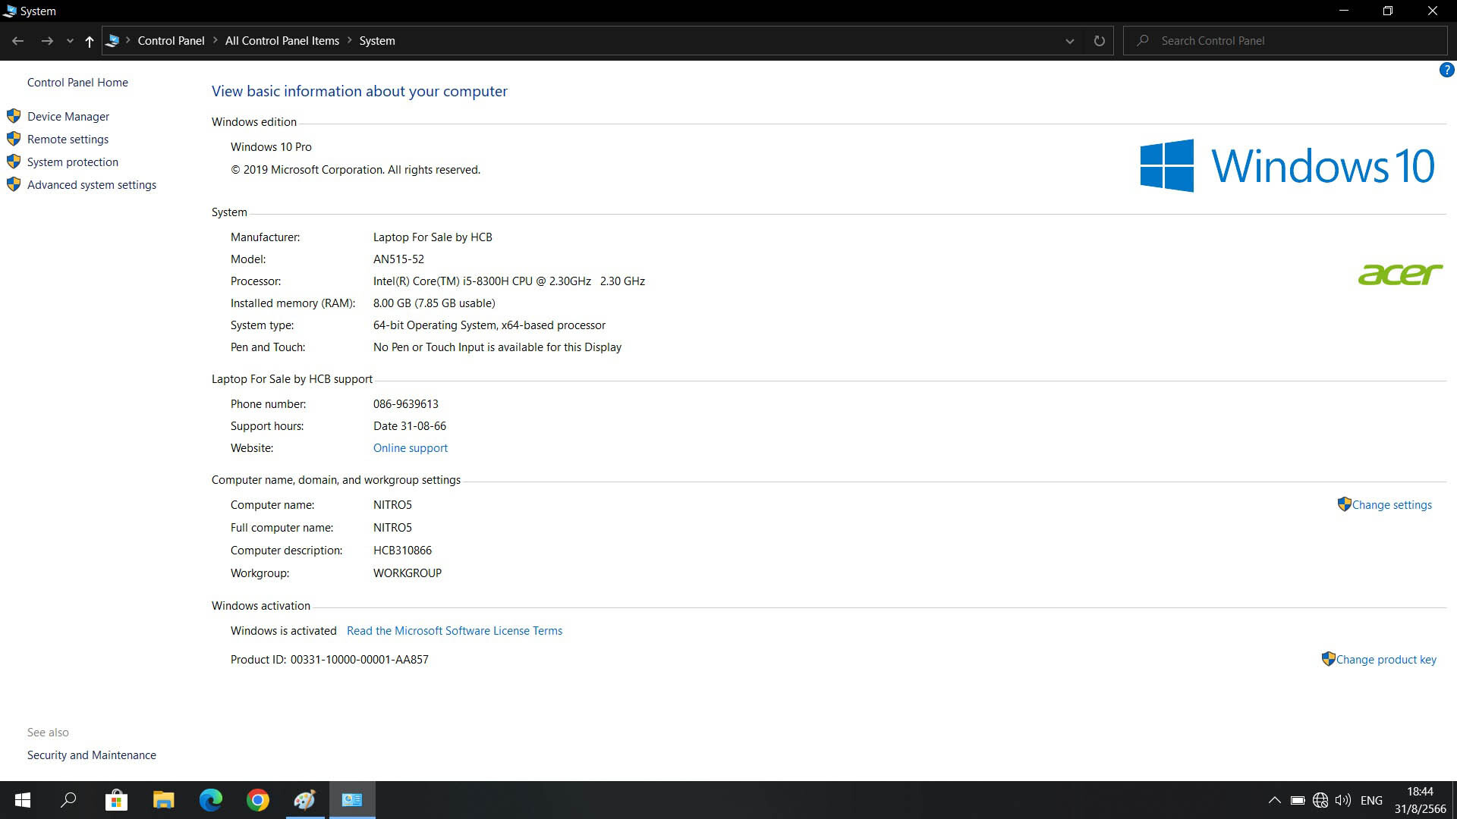Open Control Panel Home
The width and height of the screenshot is (1457, 819).
pyautogui.click(x=77, y=83)
